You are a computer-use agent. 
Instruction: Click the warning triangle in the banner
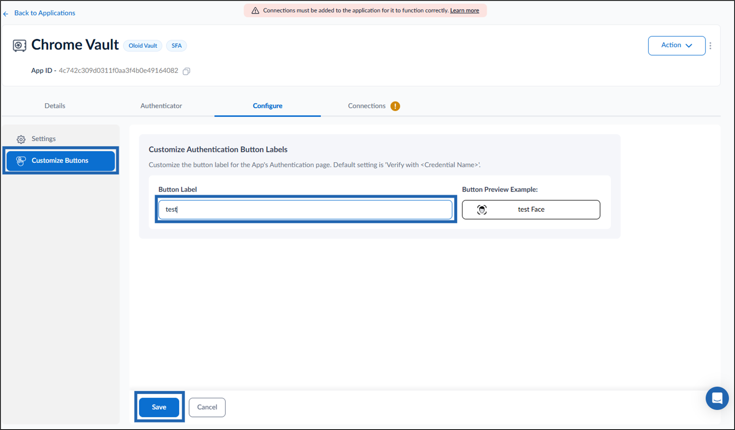(255, 11)
